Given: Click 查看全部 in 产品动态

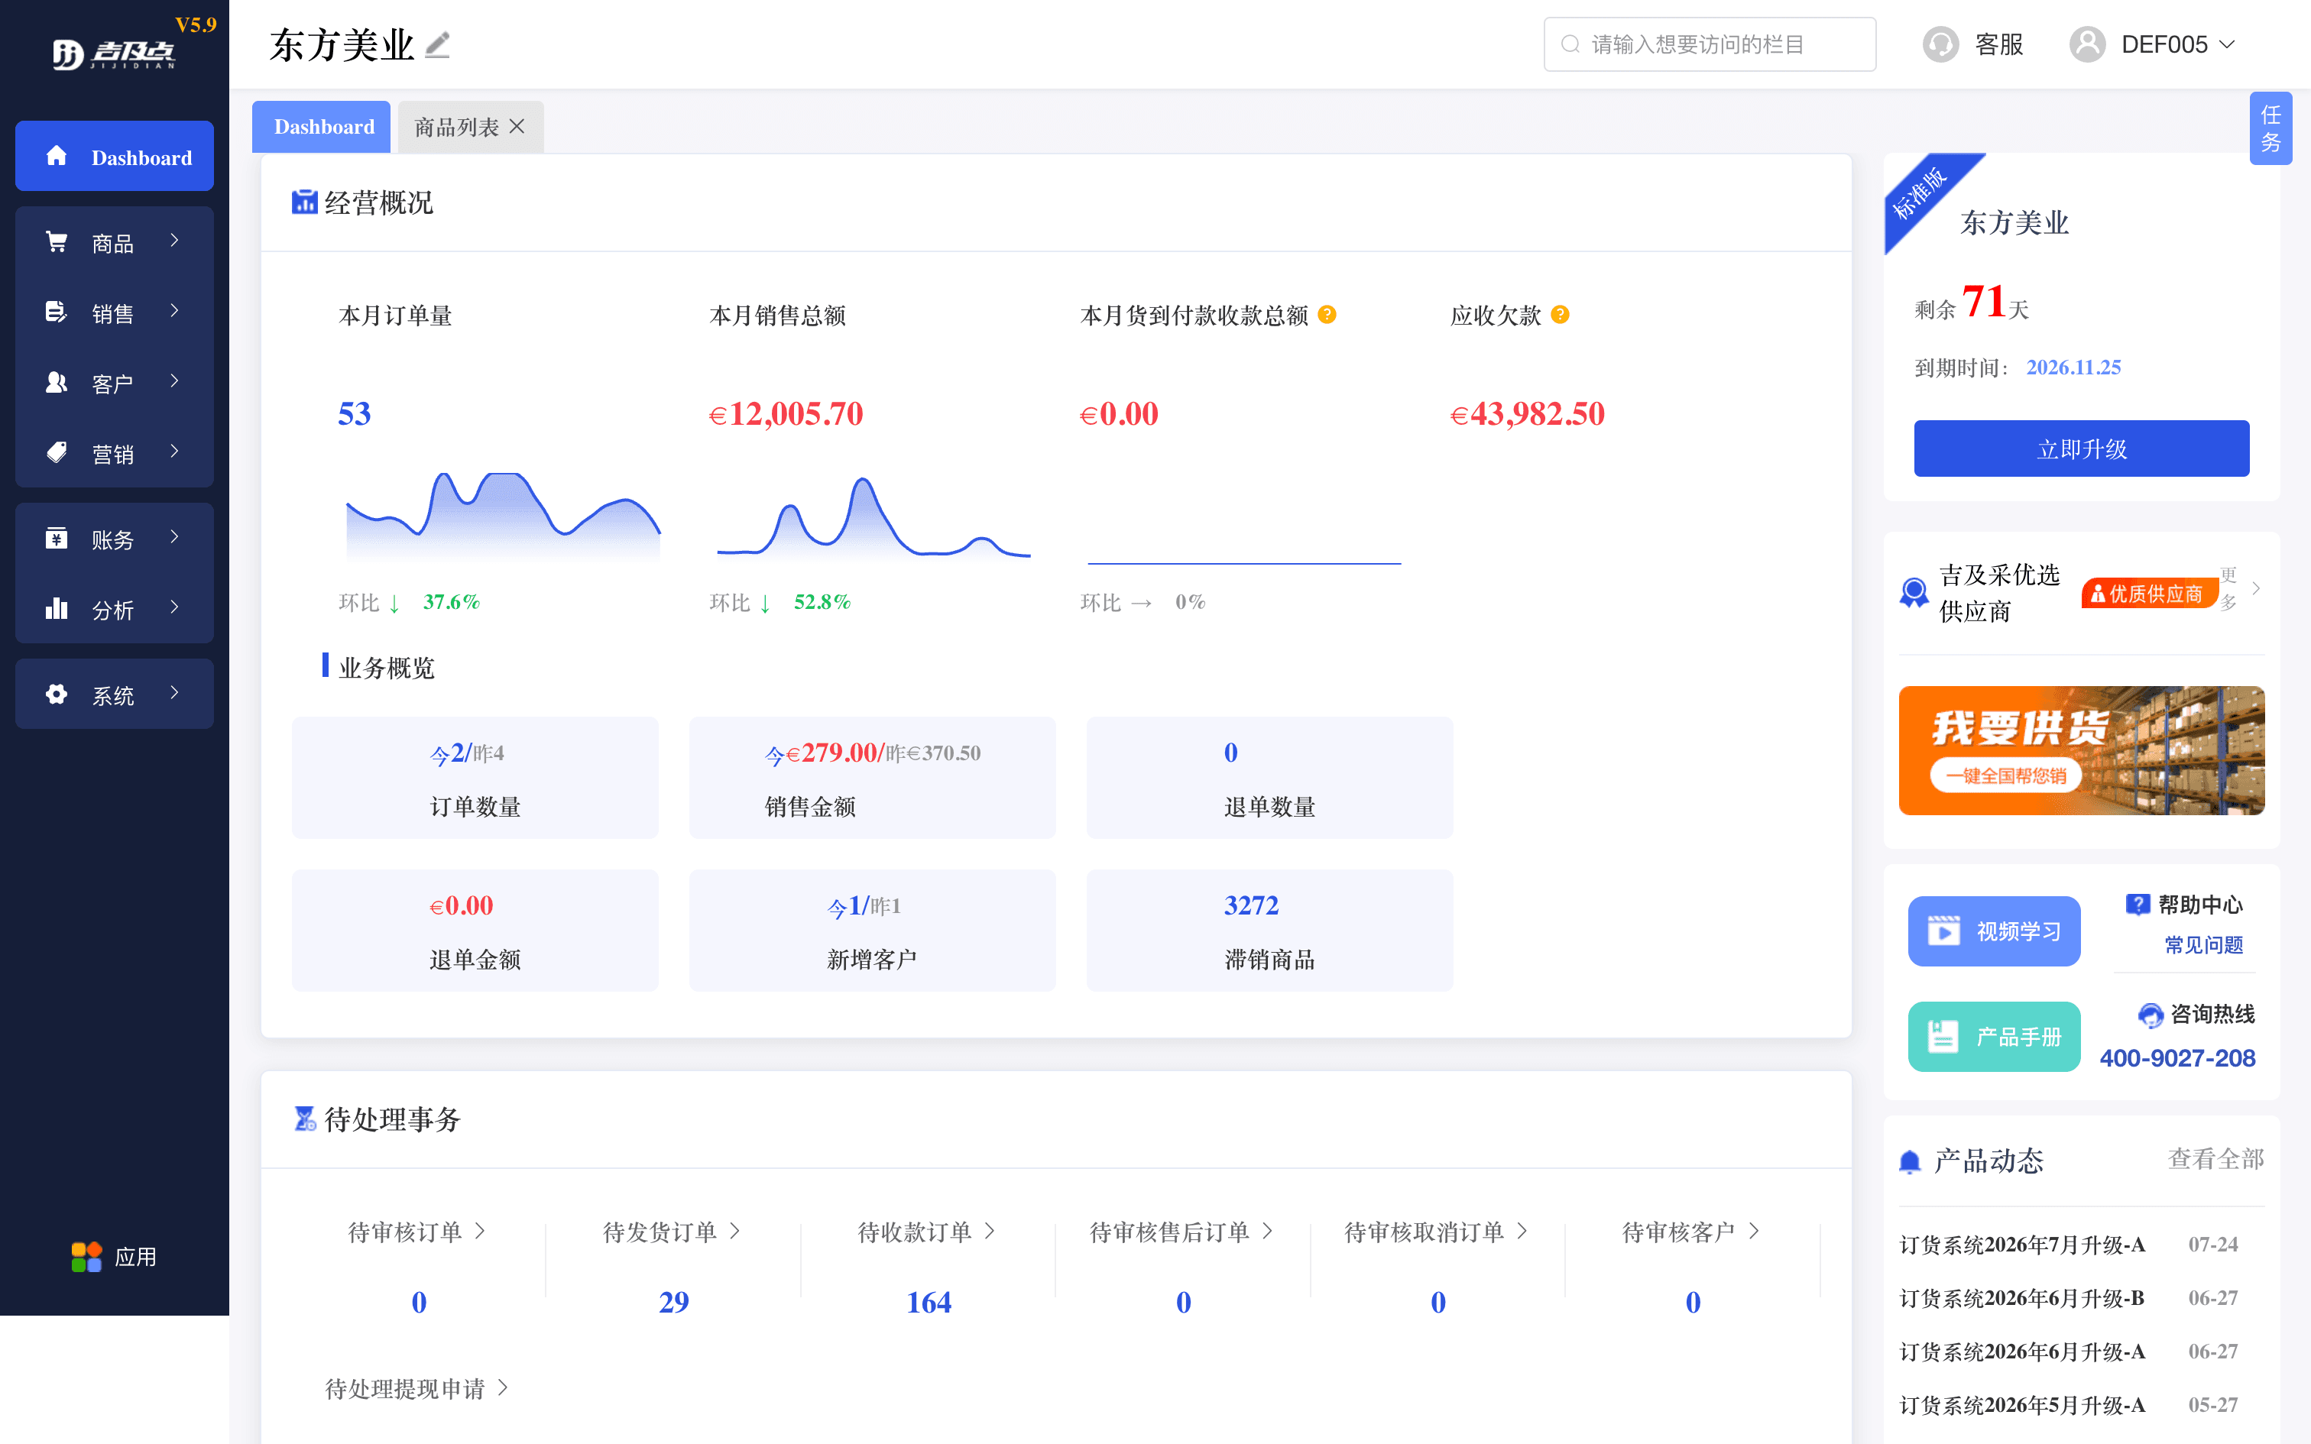Looking at the screenshot, I should coord(2215,1160).
